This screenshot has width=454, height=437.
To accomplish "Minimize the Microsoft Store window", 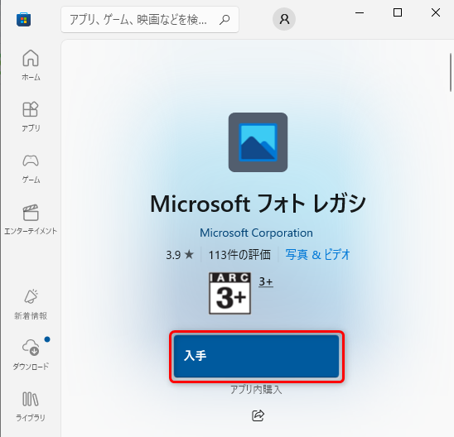I will pos(360,12).
